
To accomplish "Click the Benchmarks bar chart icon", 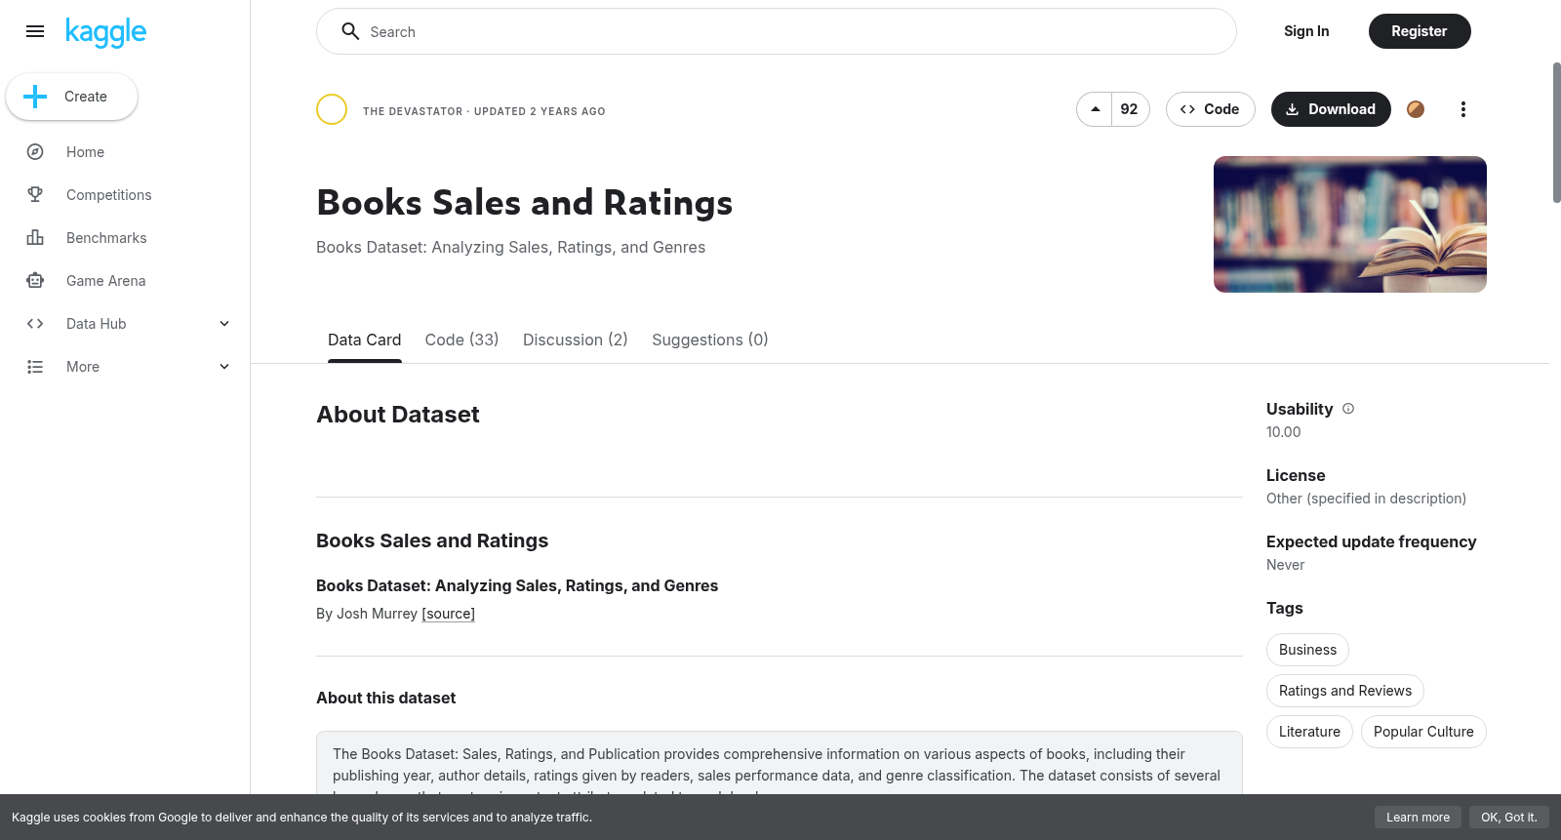I will pyautogui.click(x=35, y=238).
